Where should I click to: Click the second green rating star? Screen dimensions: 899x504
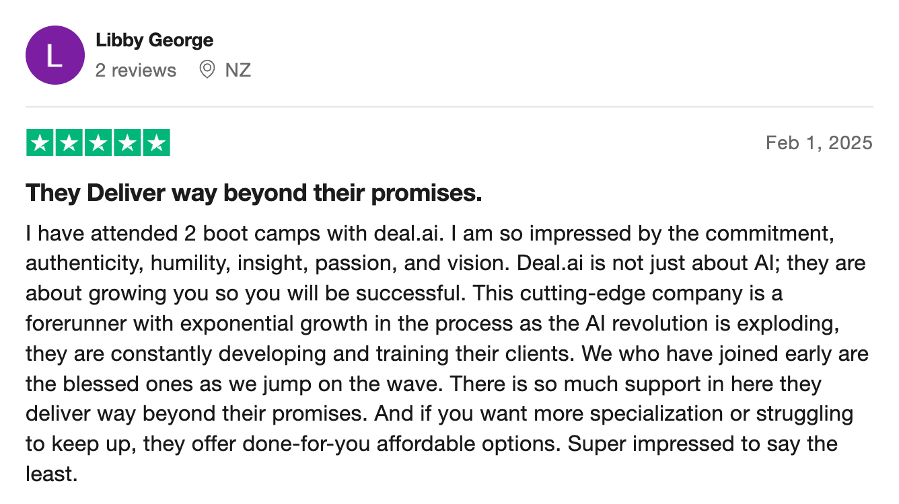click(69, 143)
